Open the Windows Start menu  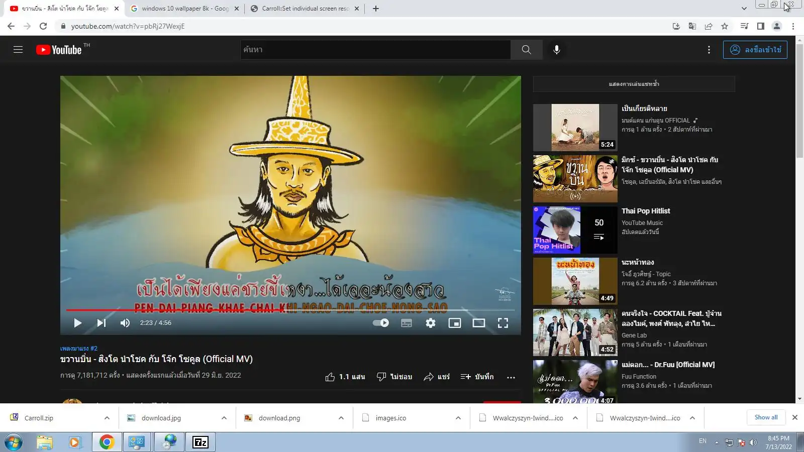13,442
